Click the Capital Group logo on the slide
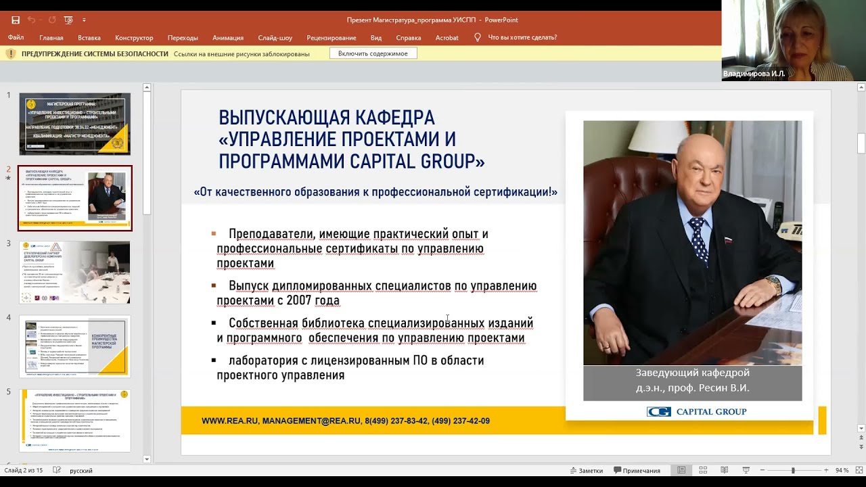The height and width of the screenshot is (487, 866). pyautogui.click(x=696, y=411)
